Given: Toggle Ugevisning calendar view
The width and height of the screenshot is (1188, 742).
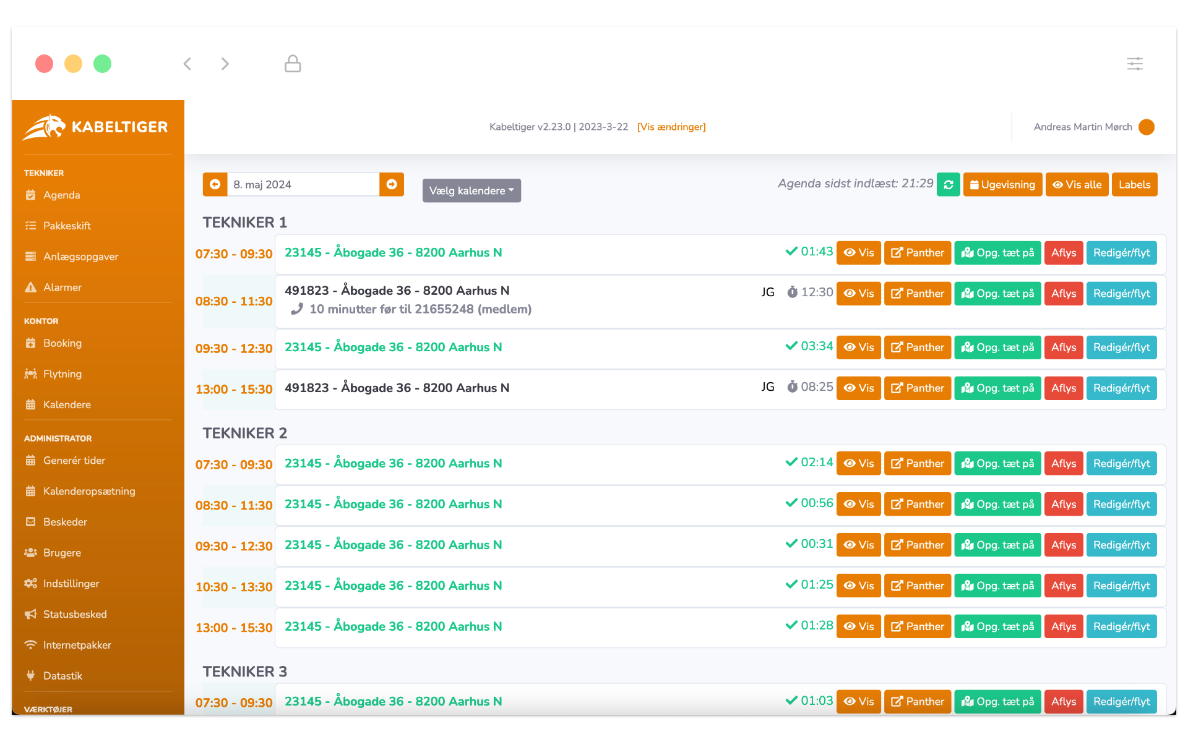Looking at the screenshot, I should 1002,185.
